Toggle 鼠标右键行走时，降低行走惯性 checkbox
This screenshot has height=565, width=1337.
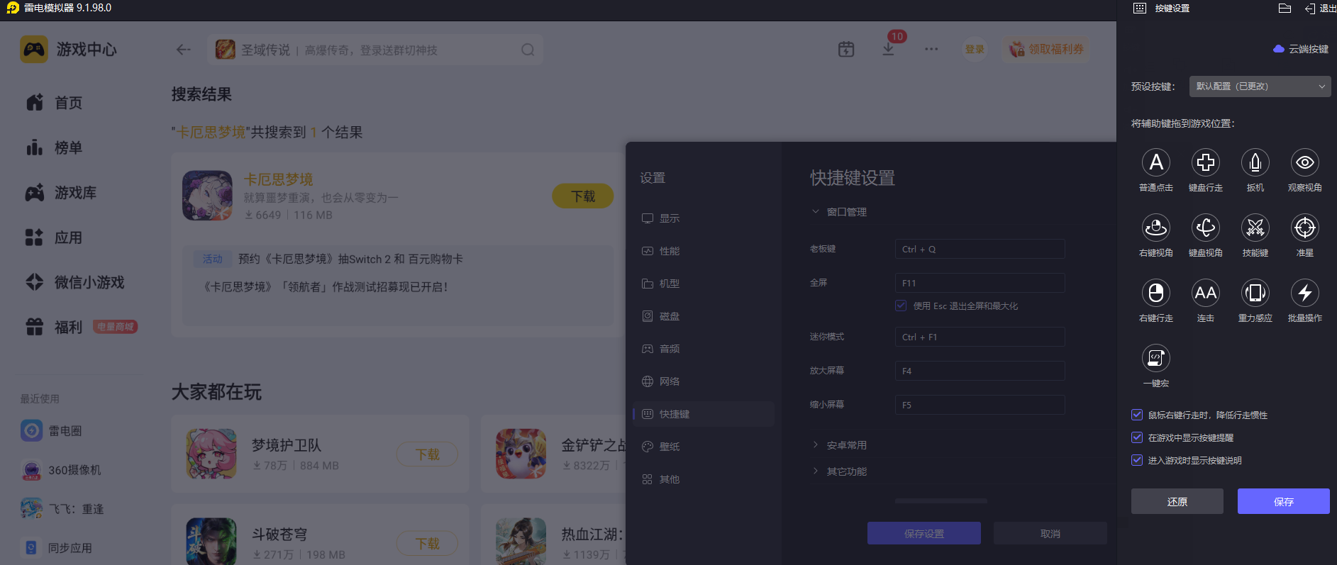click(1137, 415)
